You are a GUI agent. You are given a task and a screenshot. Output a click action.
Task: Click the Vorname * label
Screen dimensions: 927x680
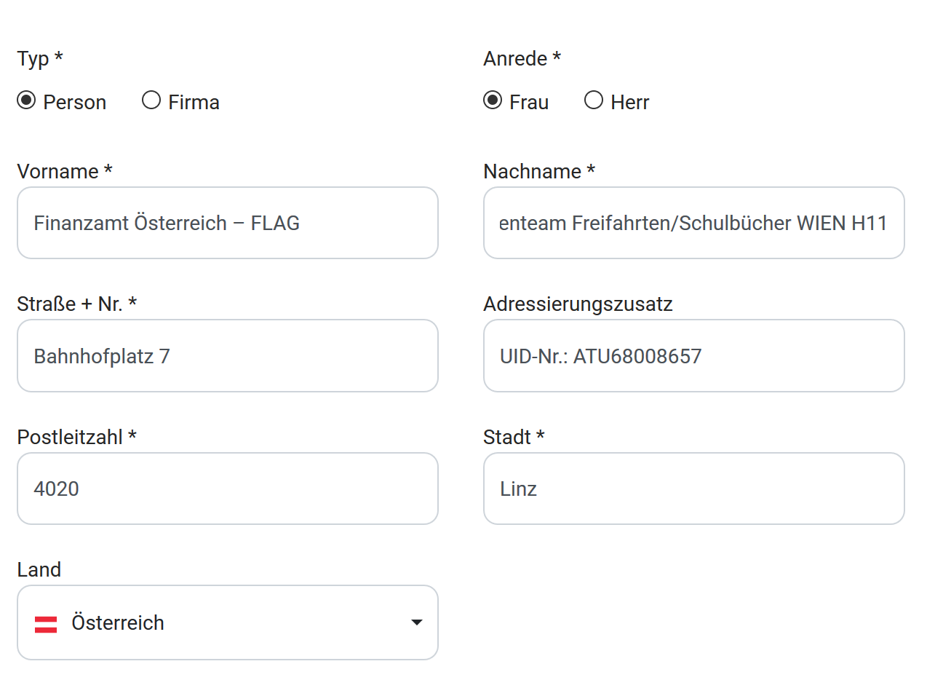point(65,172)
